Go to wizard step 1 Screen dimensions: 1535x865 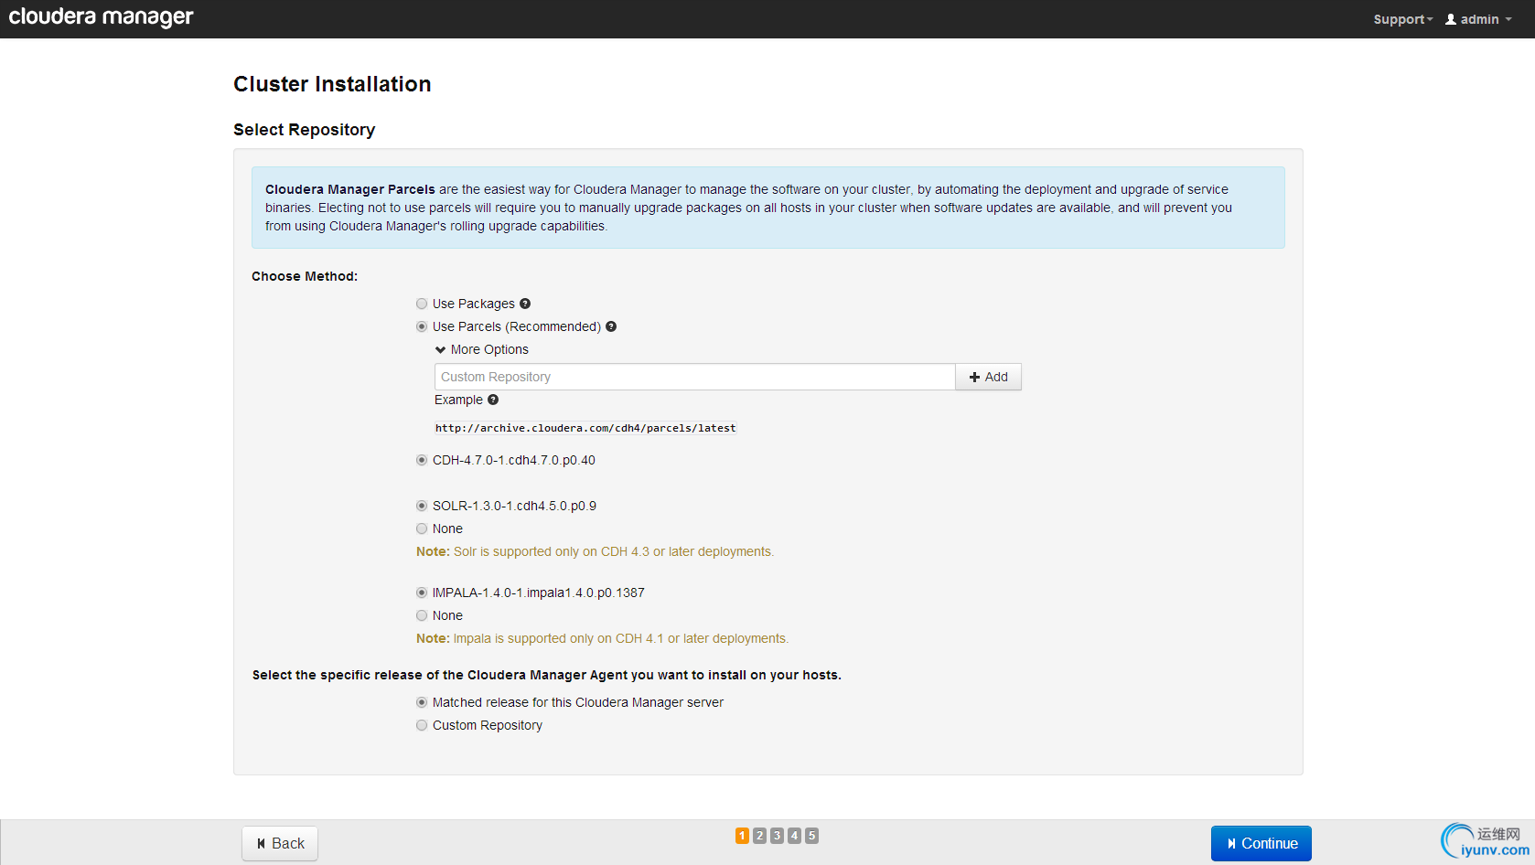742,836
